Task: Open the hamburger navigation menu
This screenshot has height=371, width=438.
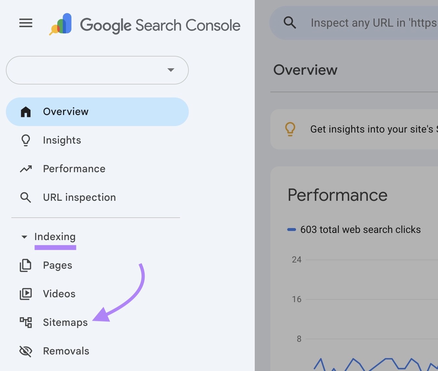Action: 25,23
